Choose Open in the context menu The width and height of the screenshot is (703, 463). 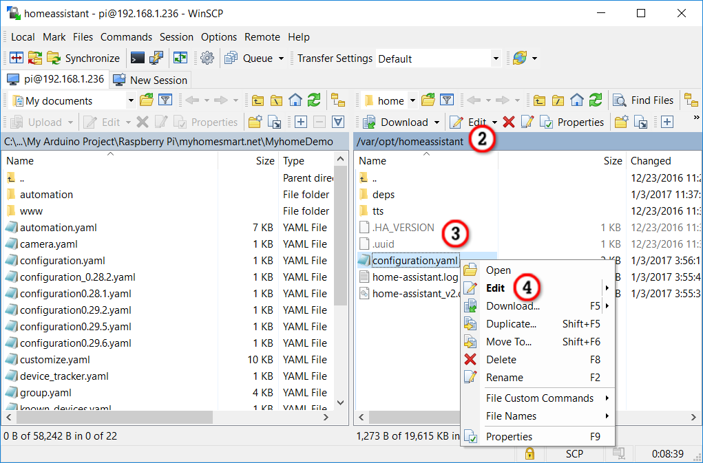(538, 270)
